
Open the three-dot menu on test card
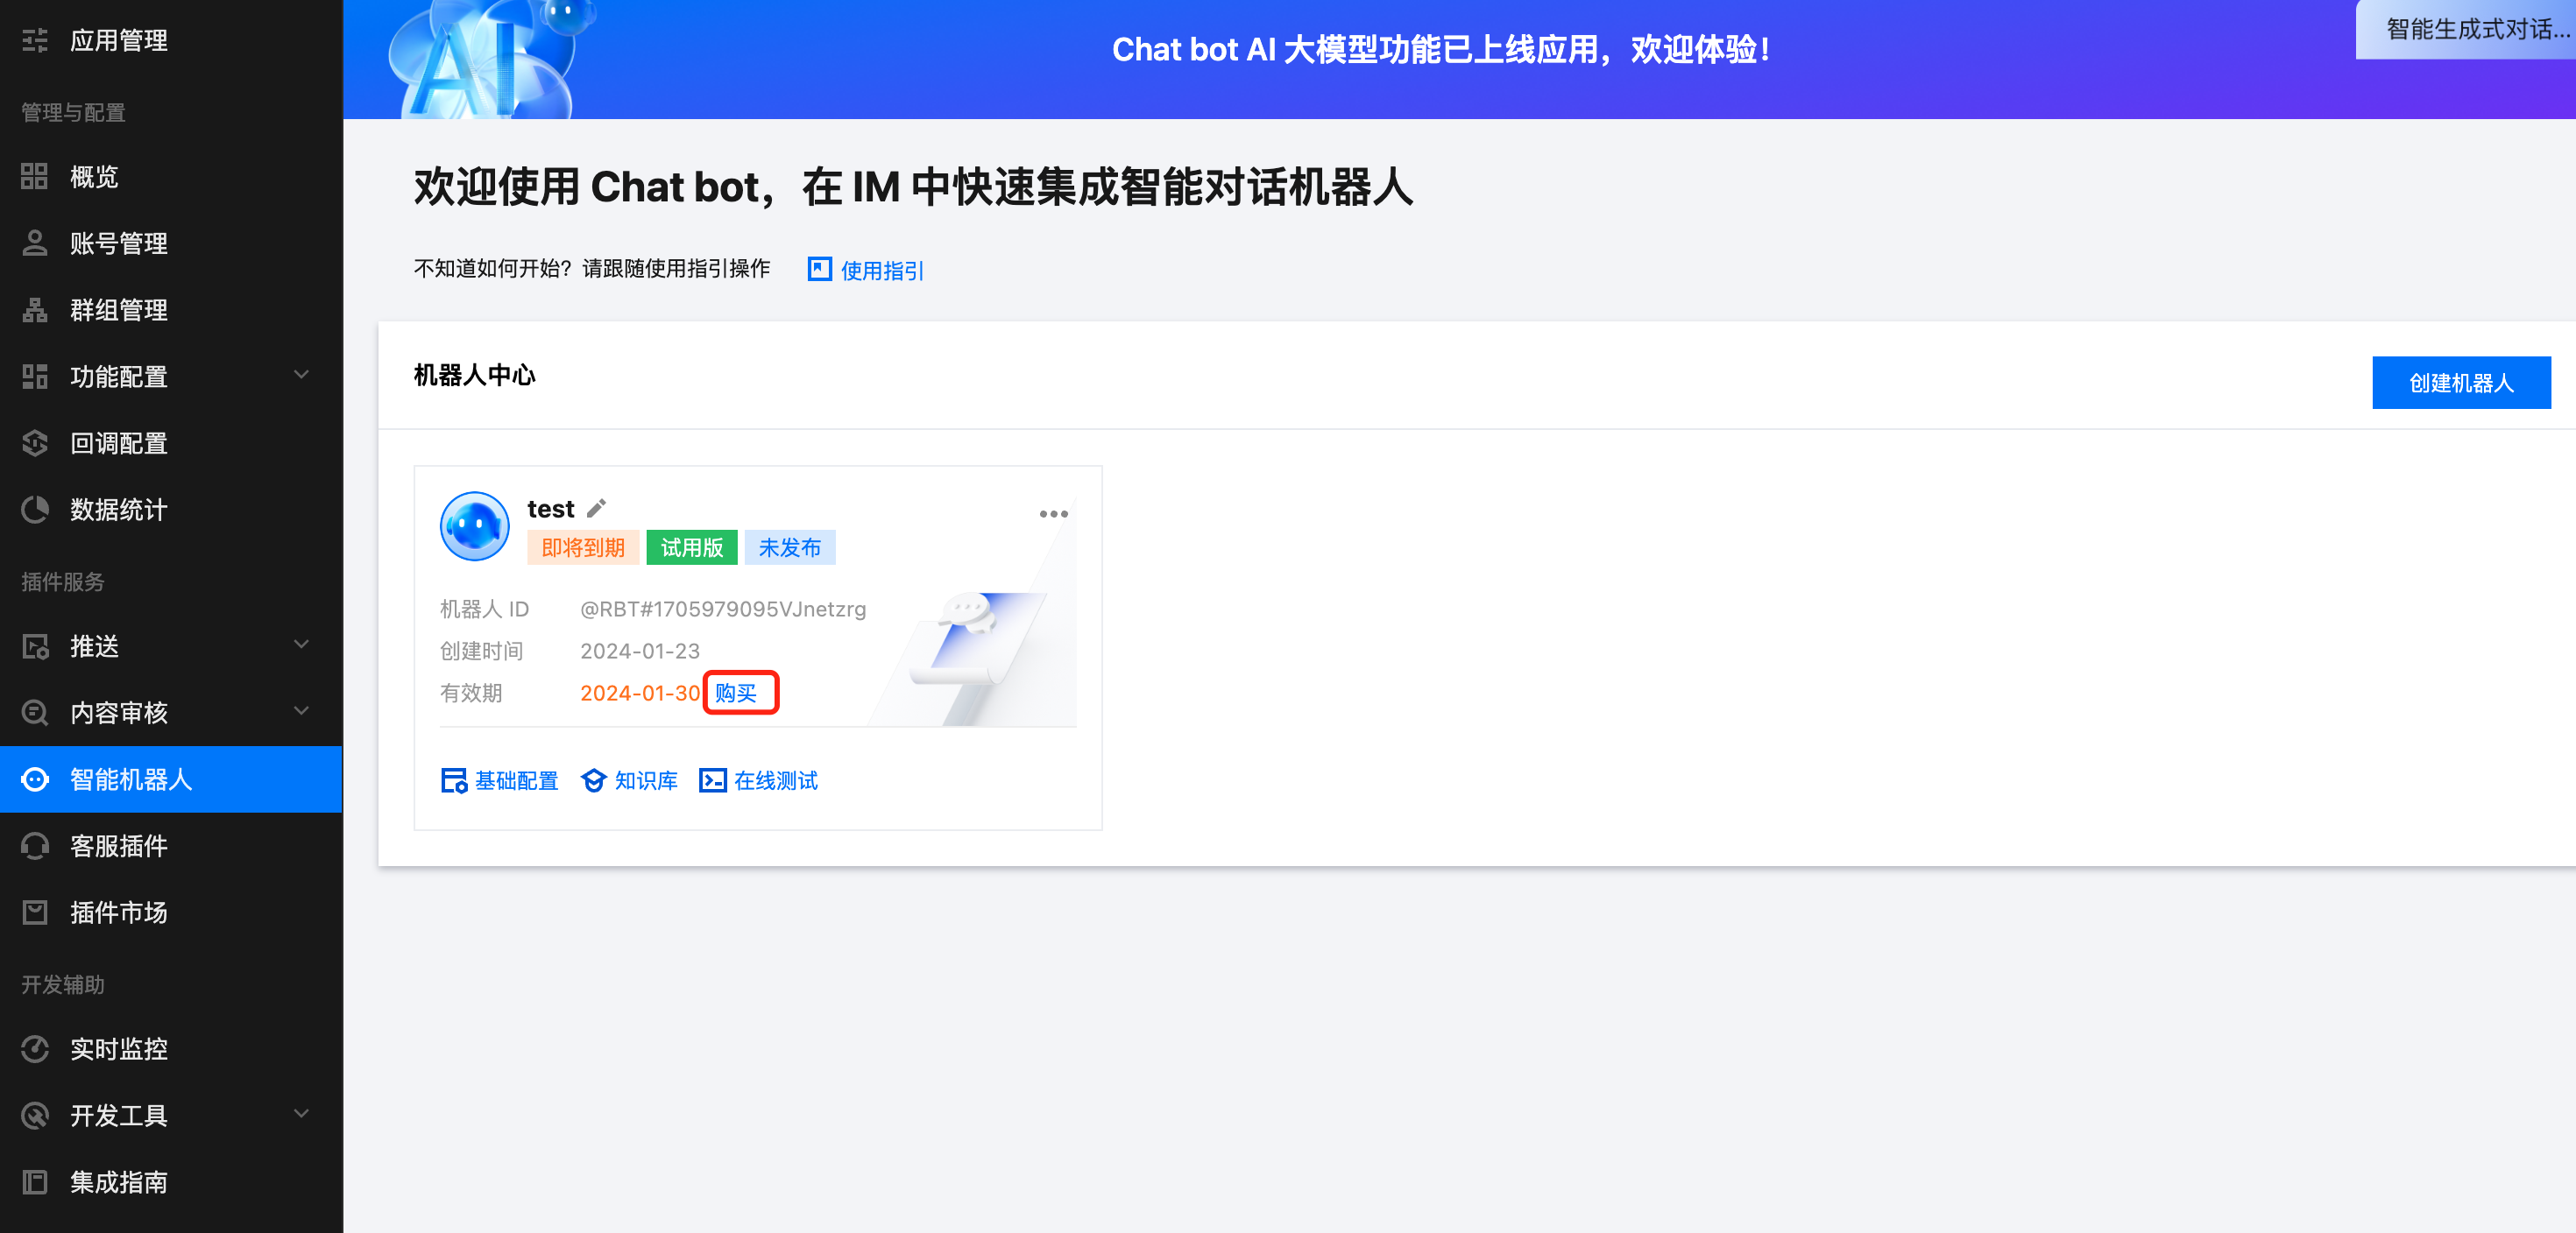click(1053, 513)
